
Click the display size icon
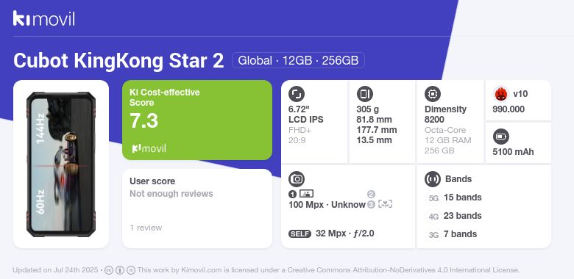[x=297, y=94]
